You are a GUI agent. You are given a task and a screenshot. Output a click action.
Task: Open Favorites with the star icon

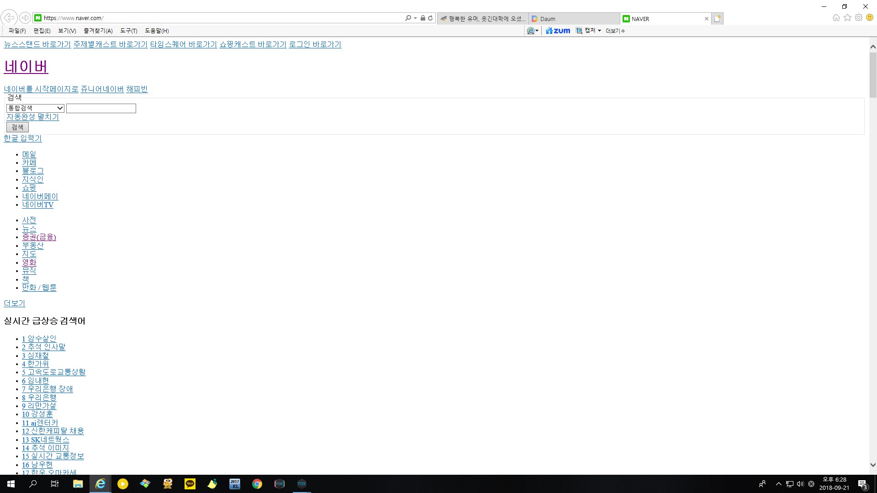pos(848,18)
